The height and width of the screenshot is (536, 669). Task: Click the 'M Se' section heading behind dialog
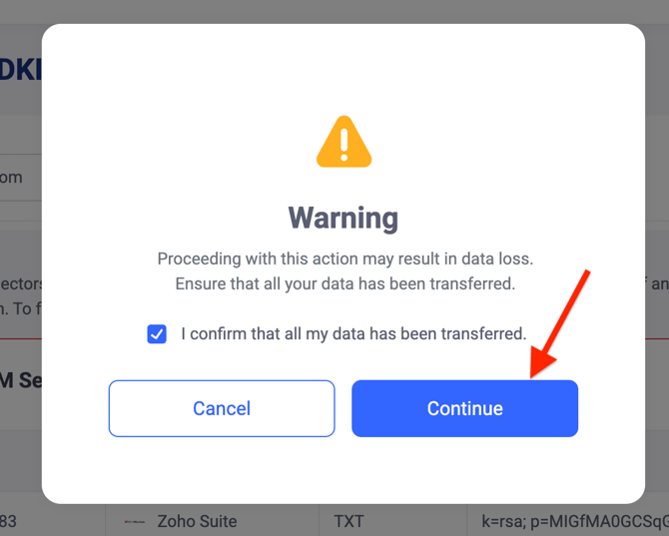pos(21,380)
